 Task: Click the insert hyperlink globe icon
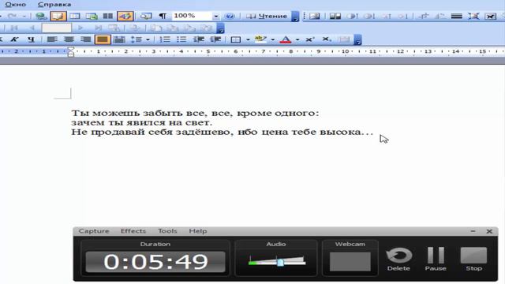(x=41, y=16)
